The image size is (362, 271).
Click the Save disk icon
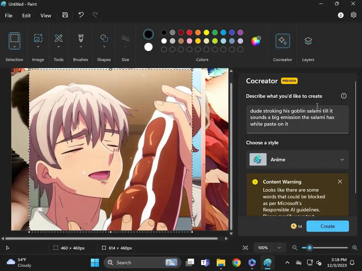[x=65, y=15]
